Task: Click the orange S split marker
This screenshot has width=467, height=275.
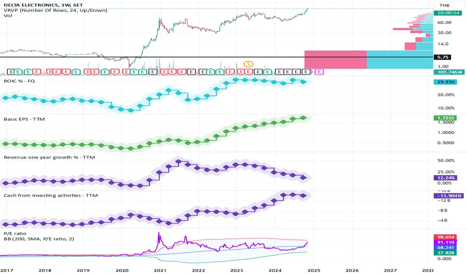Action: (x=248, y=63)
